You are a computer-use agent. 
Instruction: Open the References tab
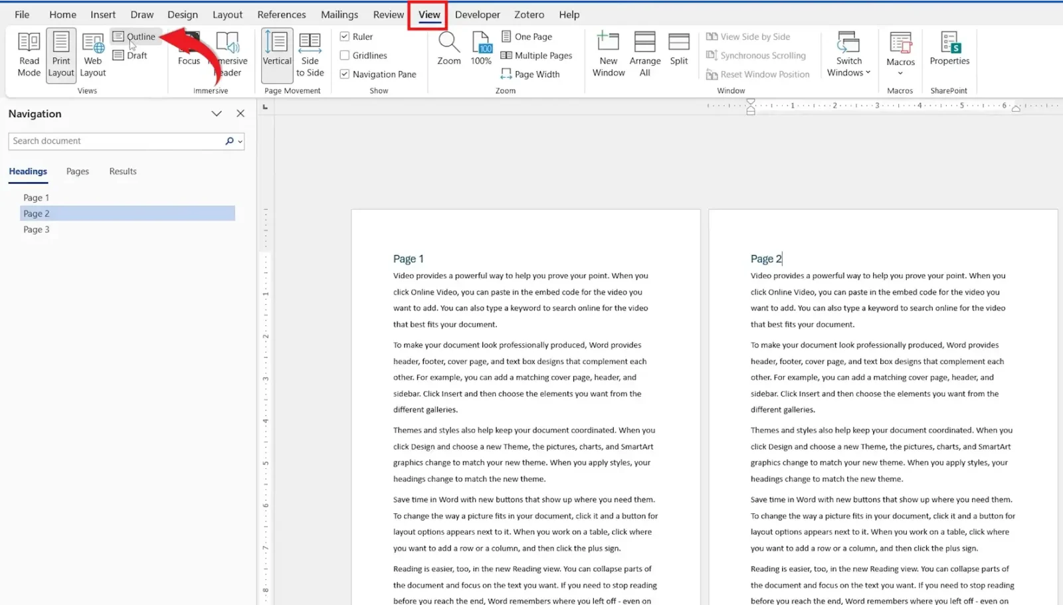(282, 14)
